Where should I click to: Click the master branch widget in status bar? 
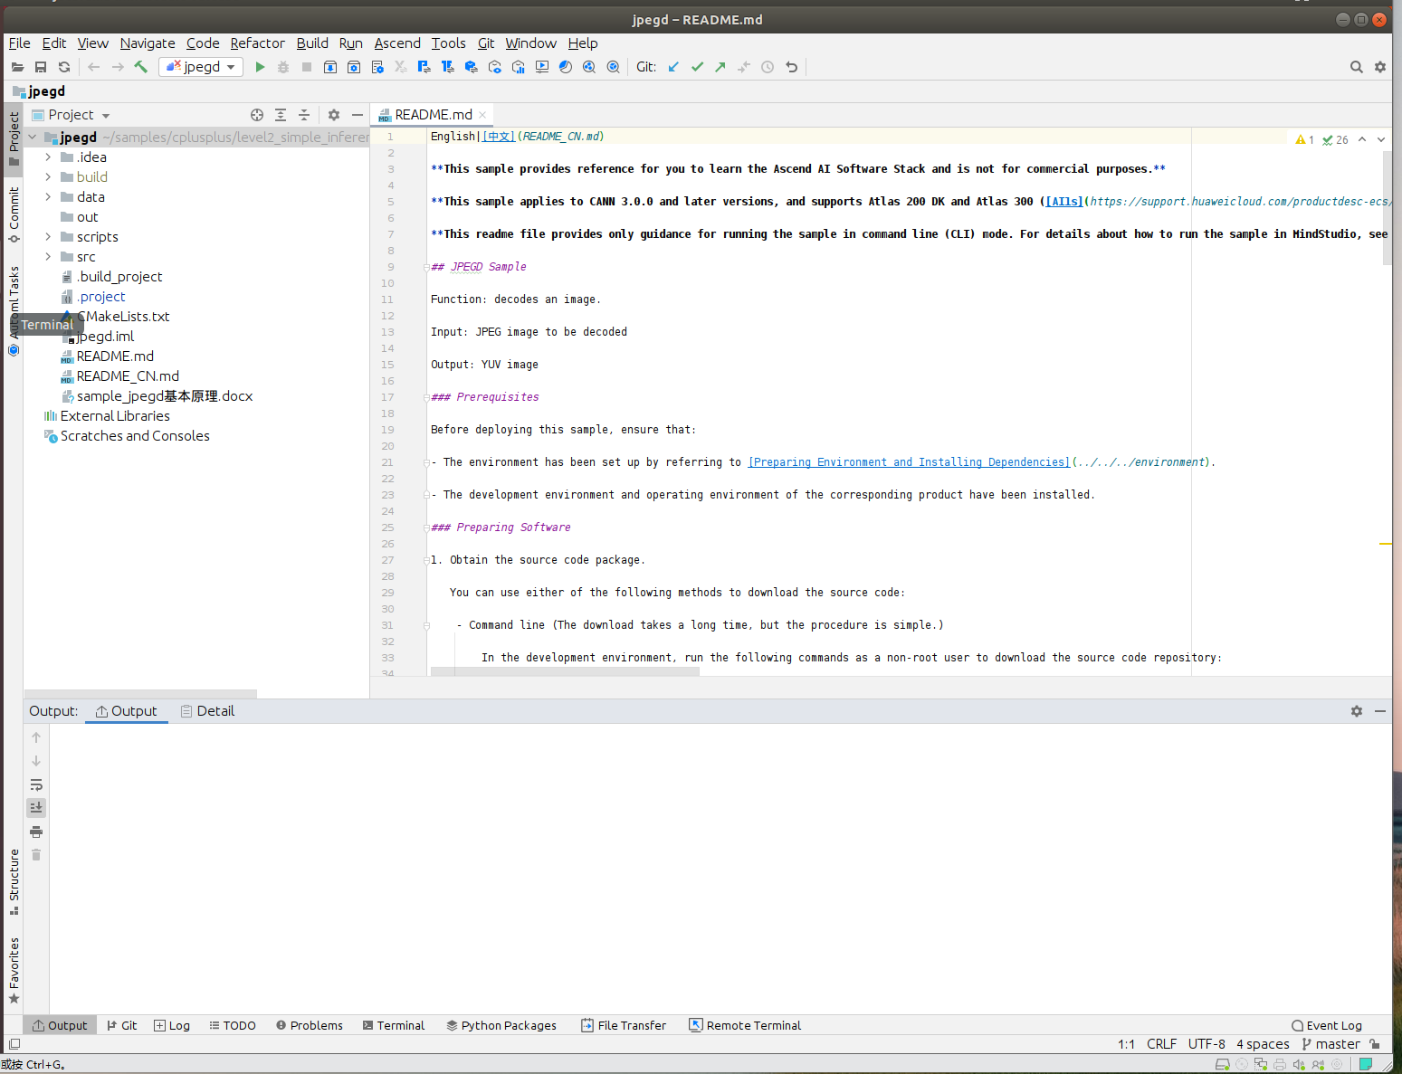point(1330,1044)
